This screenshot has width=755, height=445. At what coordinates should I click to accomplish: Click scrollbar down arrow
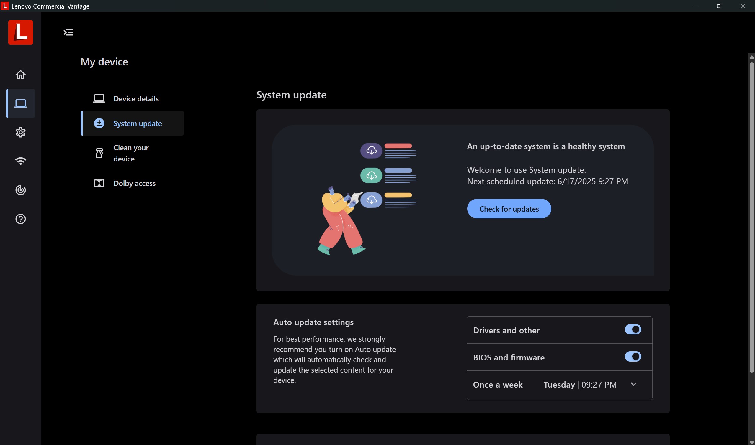click(x=751, y=442)
